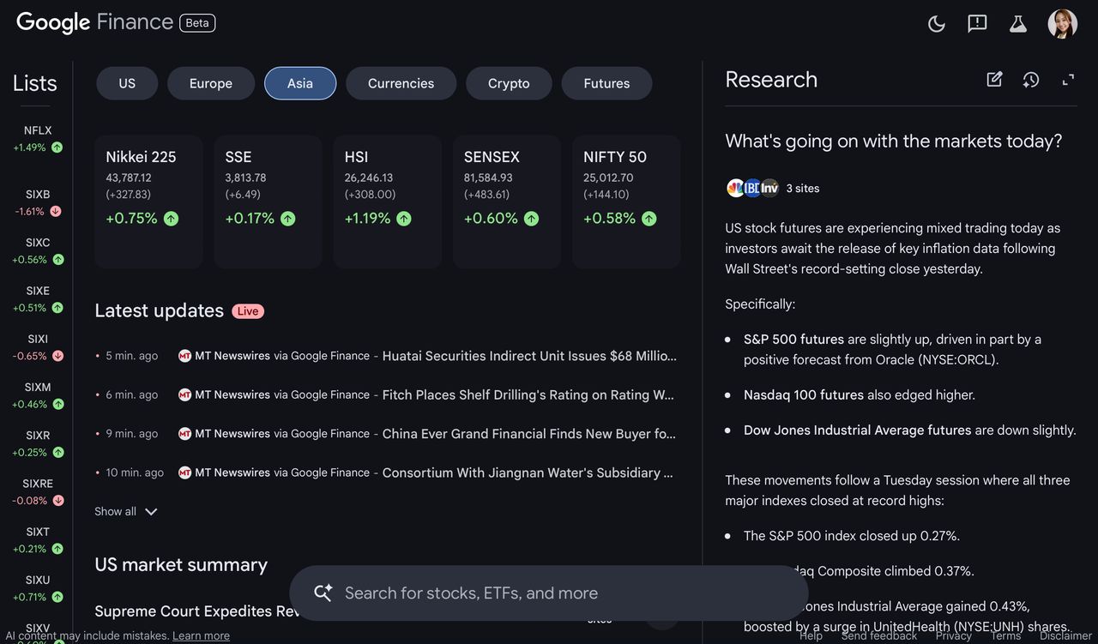The image size is (1098, 644).
Task: Click the AI search sparkle icon
Action: point(323,593)
